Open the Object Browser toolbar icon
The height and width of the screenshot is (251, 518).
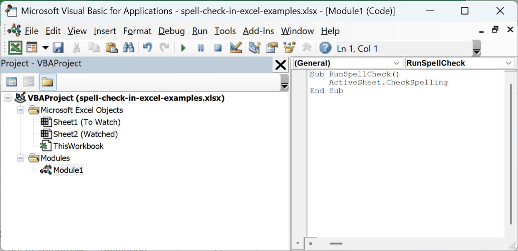tap(290, 48)
